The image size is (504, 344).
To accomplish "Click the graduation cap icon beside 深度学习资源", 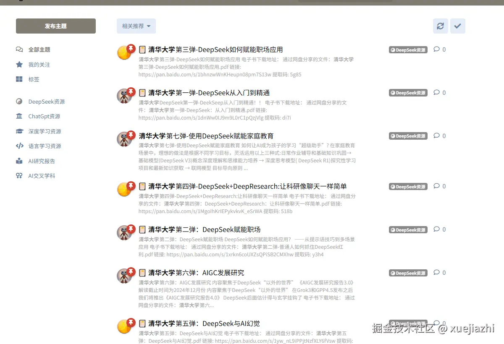I will 19,131.
